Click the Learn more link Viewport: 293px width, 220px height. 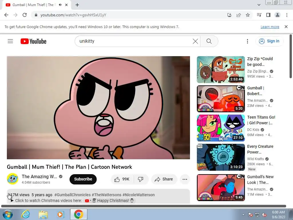270,27
